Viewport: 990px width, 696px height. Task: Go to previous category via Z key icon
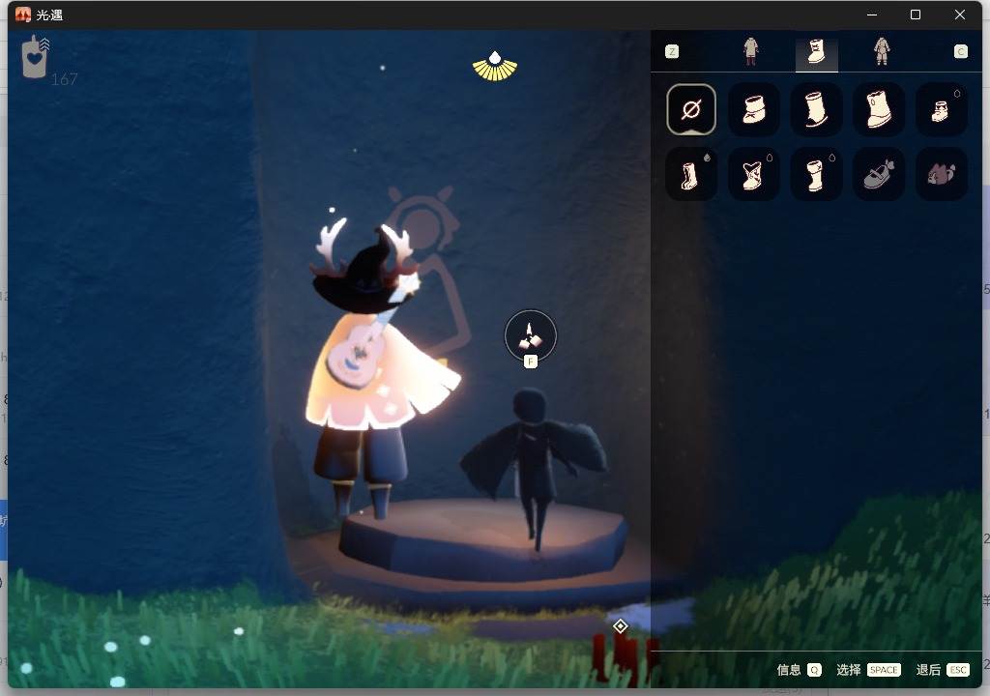672,52
